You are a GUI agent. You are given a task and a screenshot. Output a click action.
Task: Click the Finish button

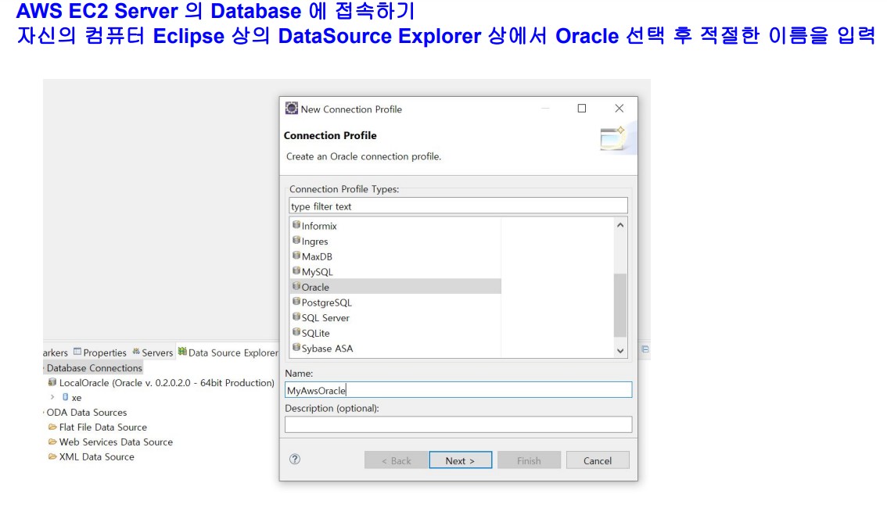(x=529, y=460)
